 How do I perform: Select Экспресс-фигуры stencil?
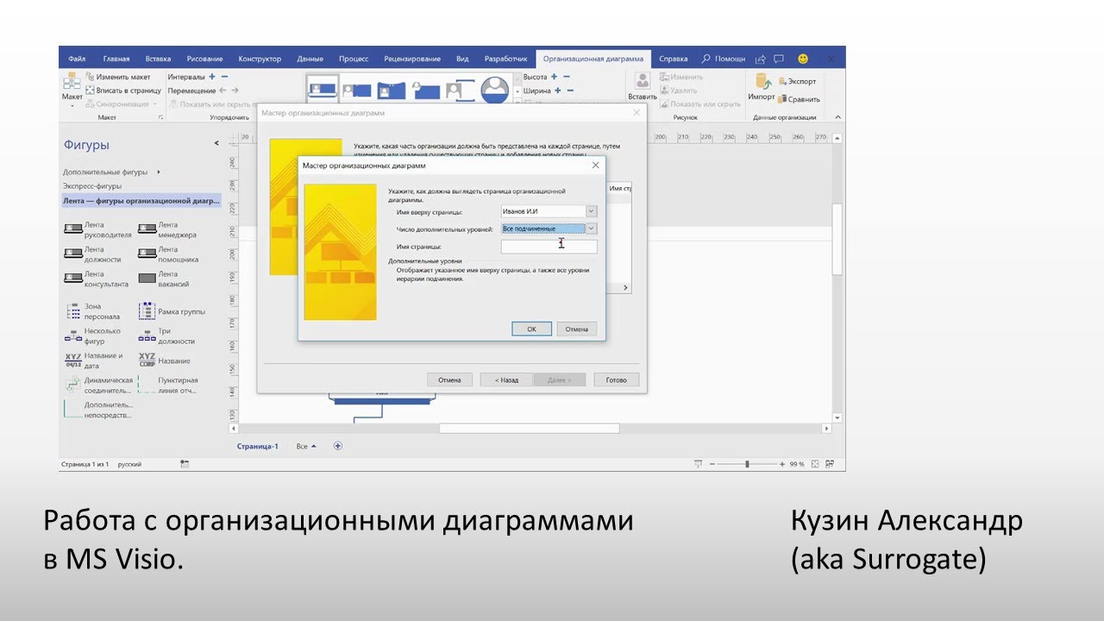92,185
